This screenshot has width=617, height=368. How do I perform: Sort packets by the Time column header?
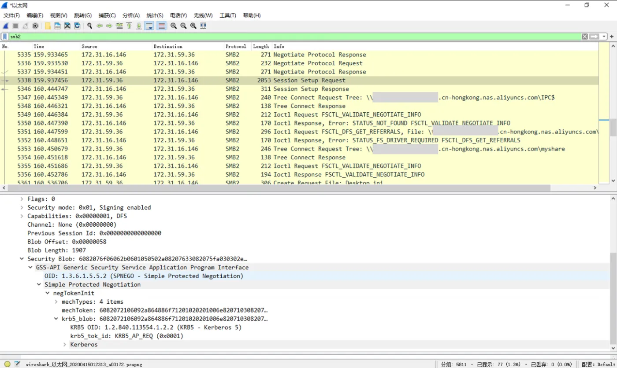[x=56, y=46]
